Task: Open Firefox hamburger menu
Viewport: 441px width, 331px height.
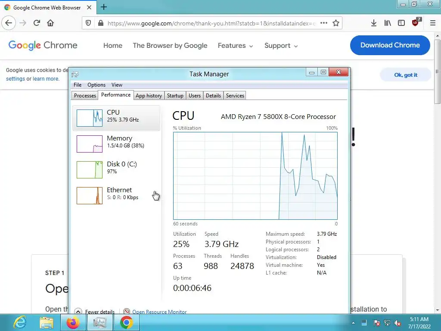Action: tap(433, 23)
